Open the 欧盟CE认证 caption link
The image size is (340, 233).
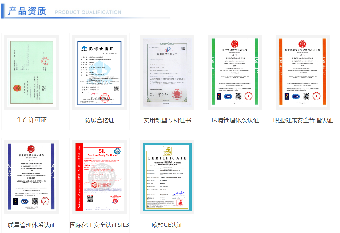pyautogui.click(x=167, y=225)
